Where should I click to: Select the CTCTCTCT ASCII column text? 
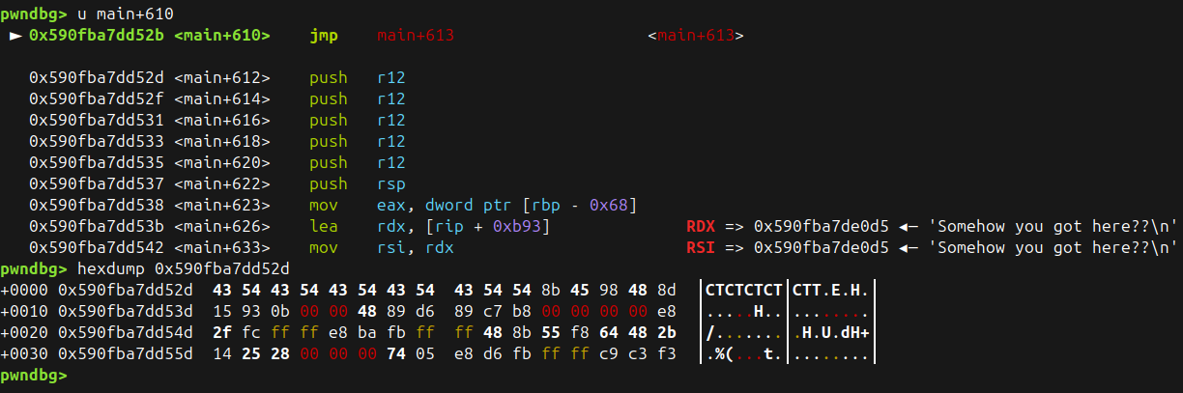pyautogui.click(x=743, y=290)
